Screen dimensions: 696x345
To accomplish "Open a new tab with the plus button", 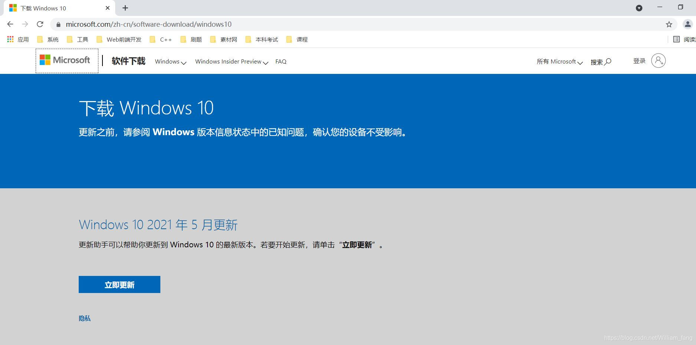I will pos(125,8).
